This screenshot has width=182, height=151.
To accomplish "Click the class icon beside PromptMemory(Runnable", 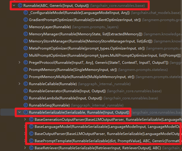I will [26, 69].
